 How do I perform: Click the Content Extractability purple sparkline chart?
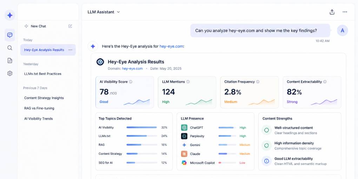click(x=324, y=102)
